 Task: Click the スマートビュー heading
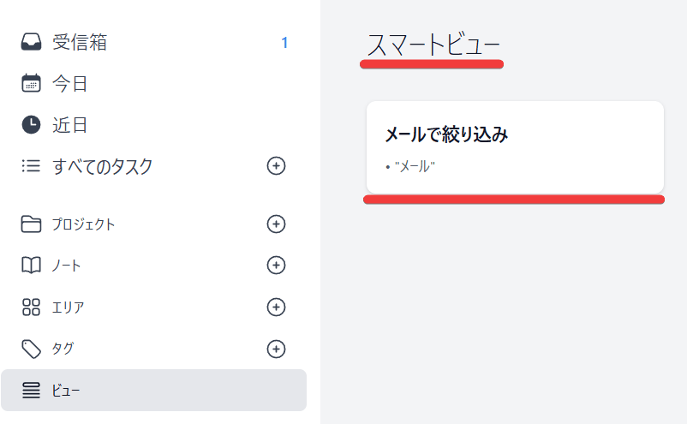coord(433,45)
